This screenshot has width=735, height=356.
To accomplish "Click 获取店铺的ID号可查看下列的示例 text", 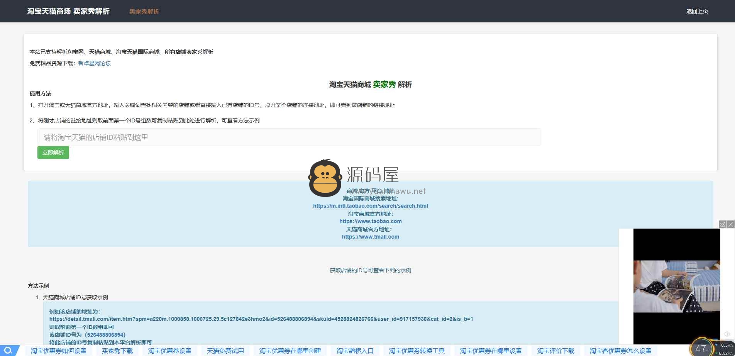I will coord(371,270).
